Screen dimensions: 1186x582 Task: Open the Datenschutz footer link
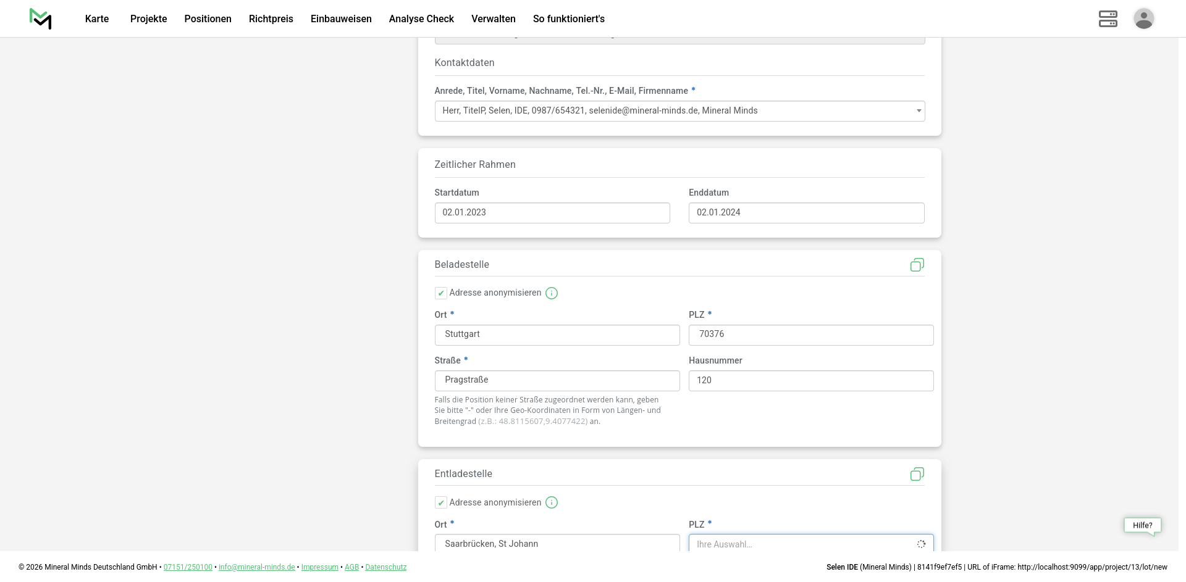point(385,567)
